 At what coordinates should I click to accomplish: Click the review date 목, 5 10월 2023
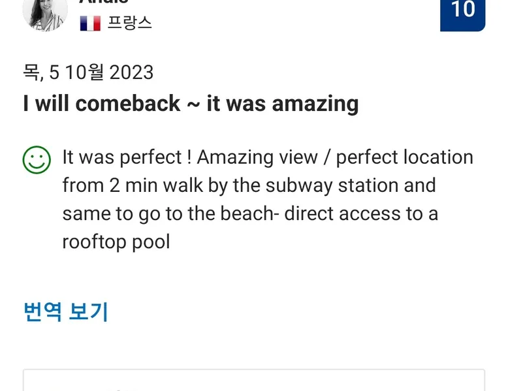point(88,72)
